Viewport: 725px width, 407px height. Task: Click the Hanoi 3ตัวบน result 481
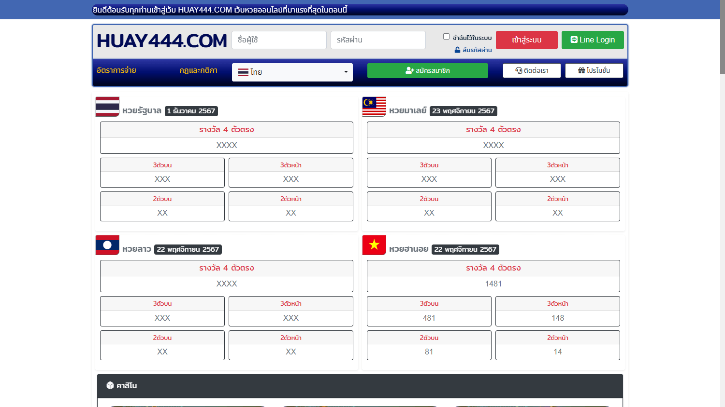pos(429,318)
